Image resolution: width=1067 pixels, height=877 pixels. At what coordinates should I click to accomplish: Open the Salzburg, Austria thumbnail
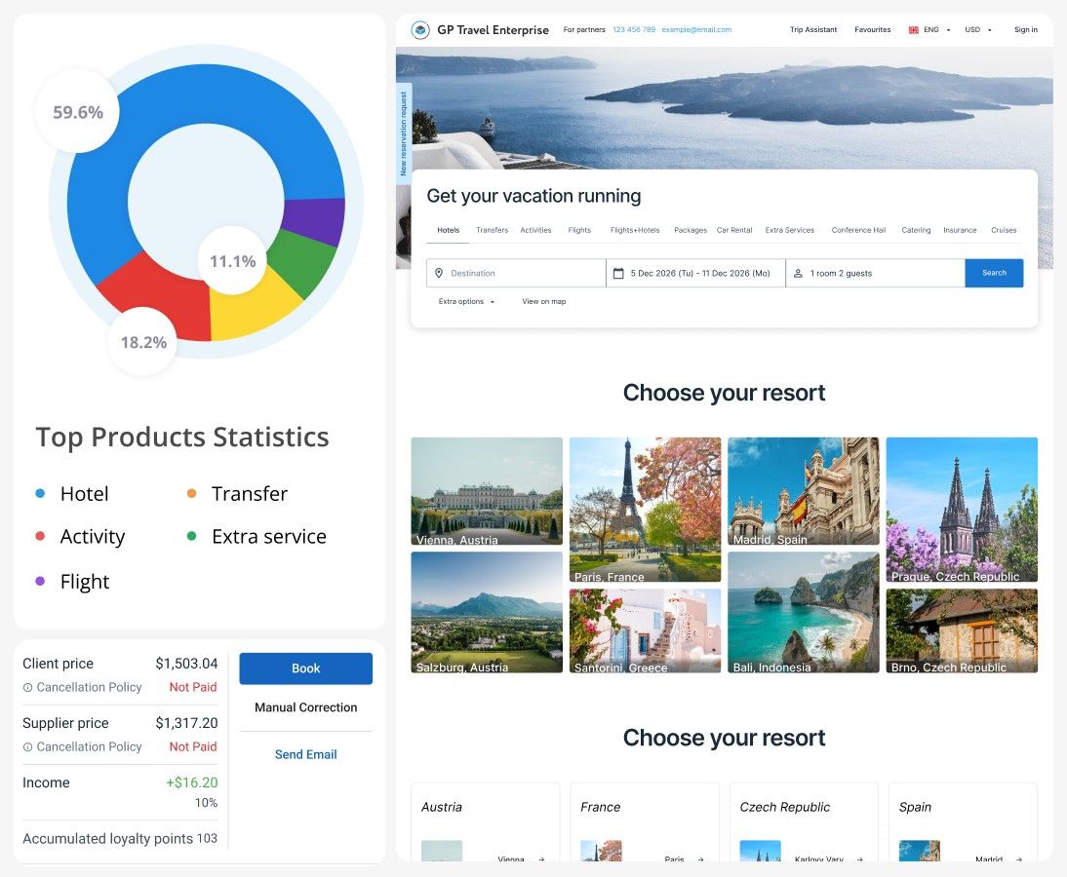pos(487,613)
